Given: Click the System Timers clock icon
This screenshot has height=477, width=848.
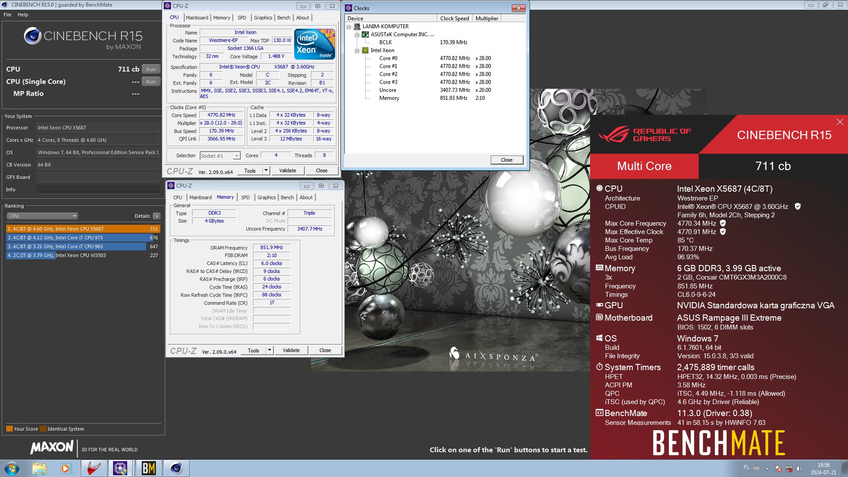Looking at the screenshot, I should pos(599,367).
